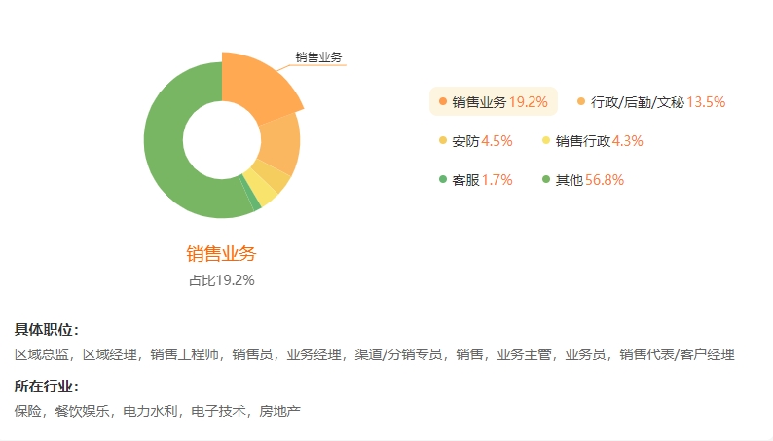The height and width of the screenshot is (441, 773).
Task: Click the orange 销售业务 title under the chart
Action: [x=221, y=254]
